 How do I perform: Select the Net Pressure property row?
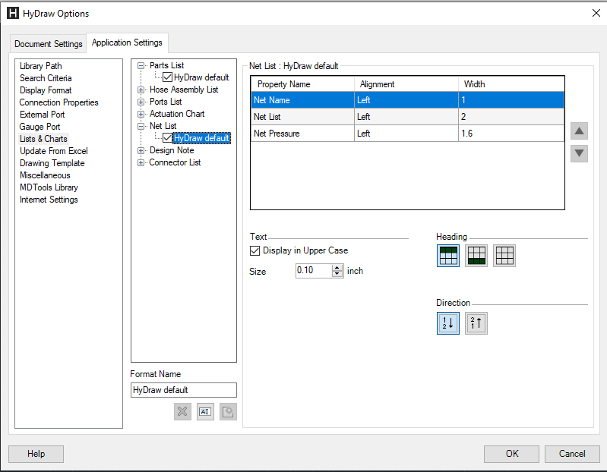click(407, 134)
